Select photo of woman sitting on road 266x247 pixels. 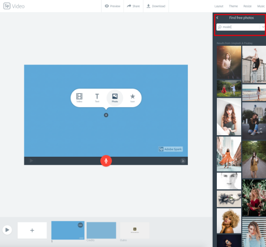click(x=254, y=121)
